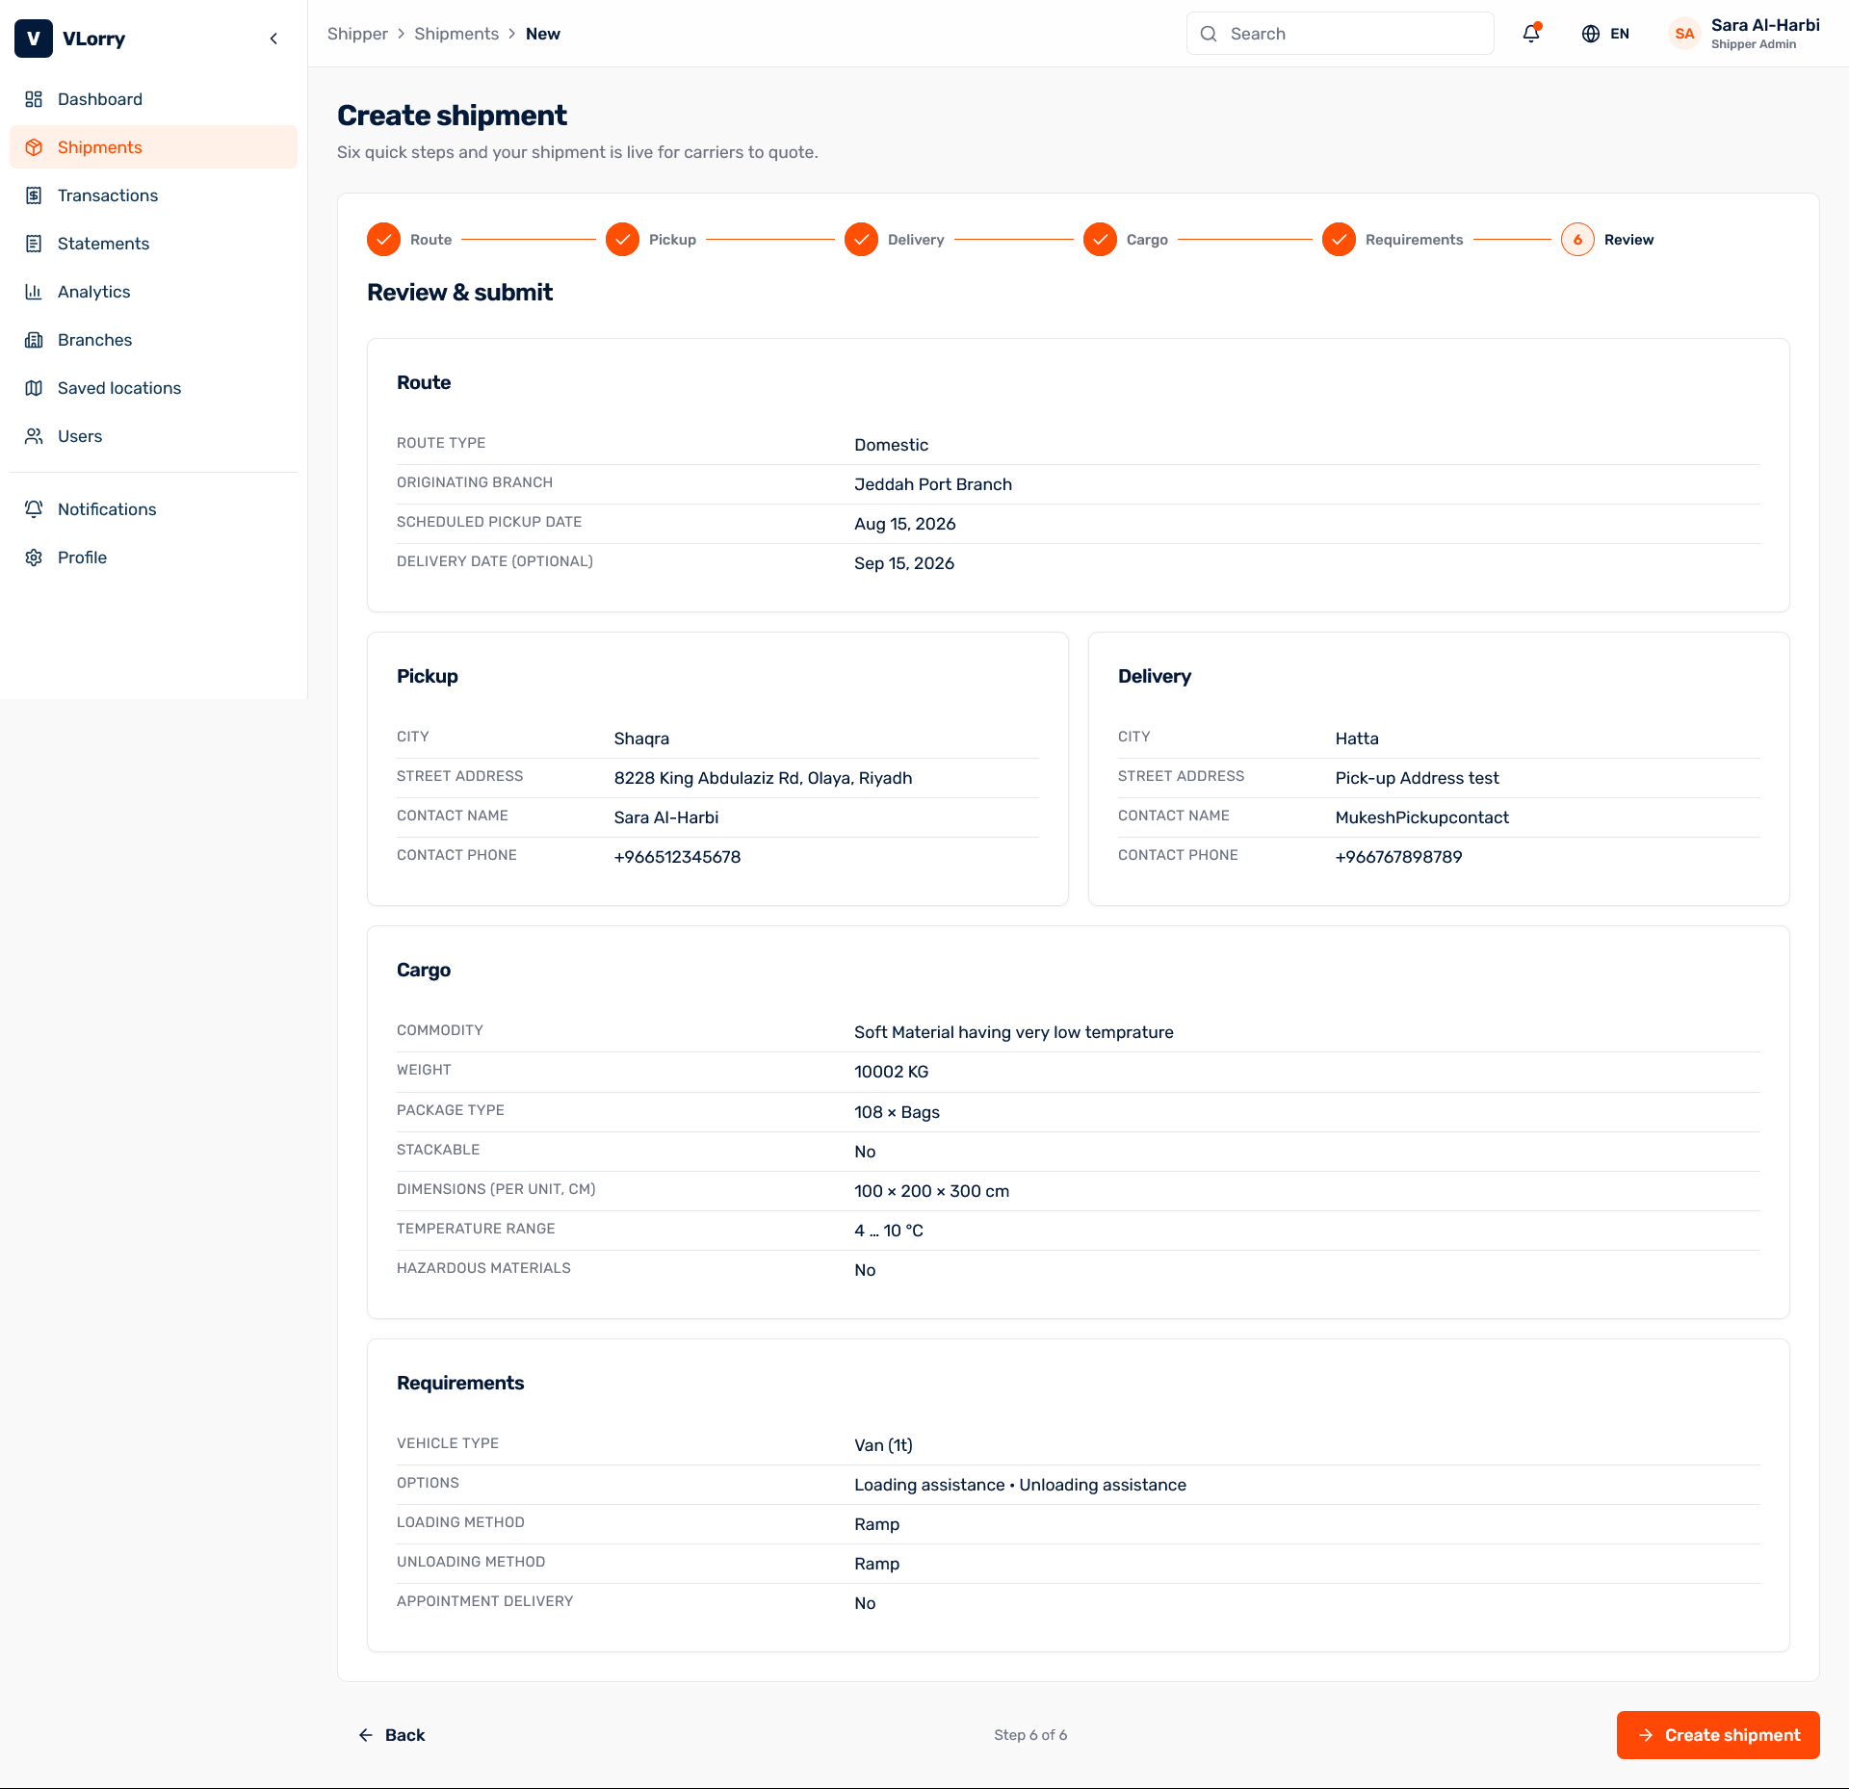Image resolution: width=1849 pixels, height=1789 pixels.
Task: Click the Shipments breadcrumb link
Action: click(456, 34)
